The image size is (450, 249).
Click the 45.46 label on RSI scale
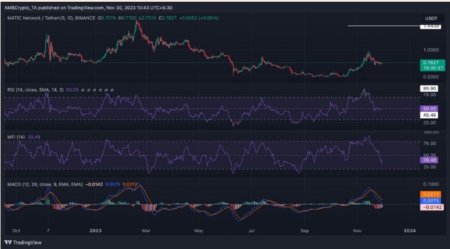pos(430,114)
